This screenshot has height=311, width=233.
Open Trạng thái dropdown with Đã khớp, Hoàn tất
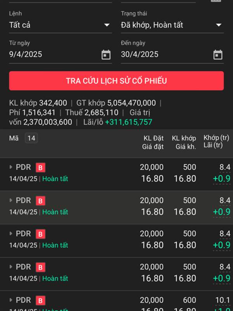(x=172, y=25)
